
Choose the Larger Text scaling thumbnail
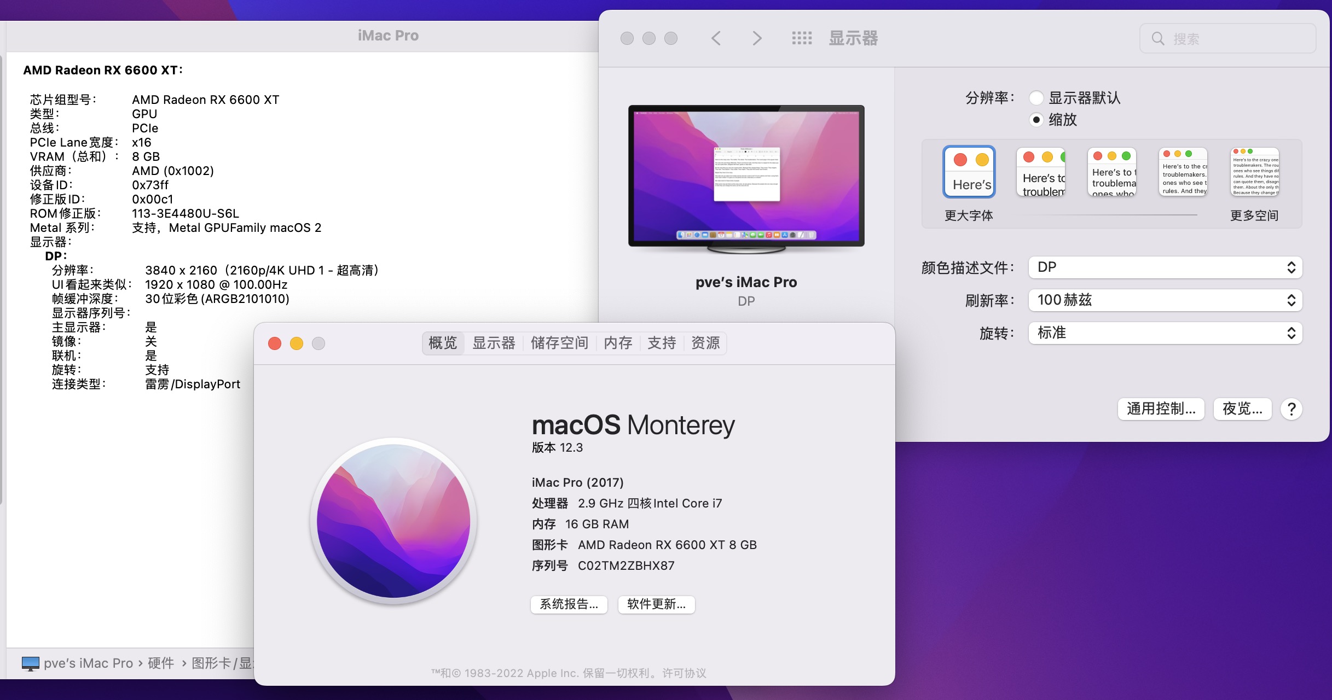(x=969, y=172)
